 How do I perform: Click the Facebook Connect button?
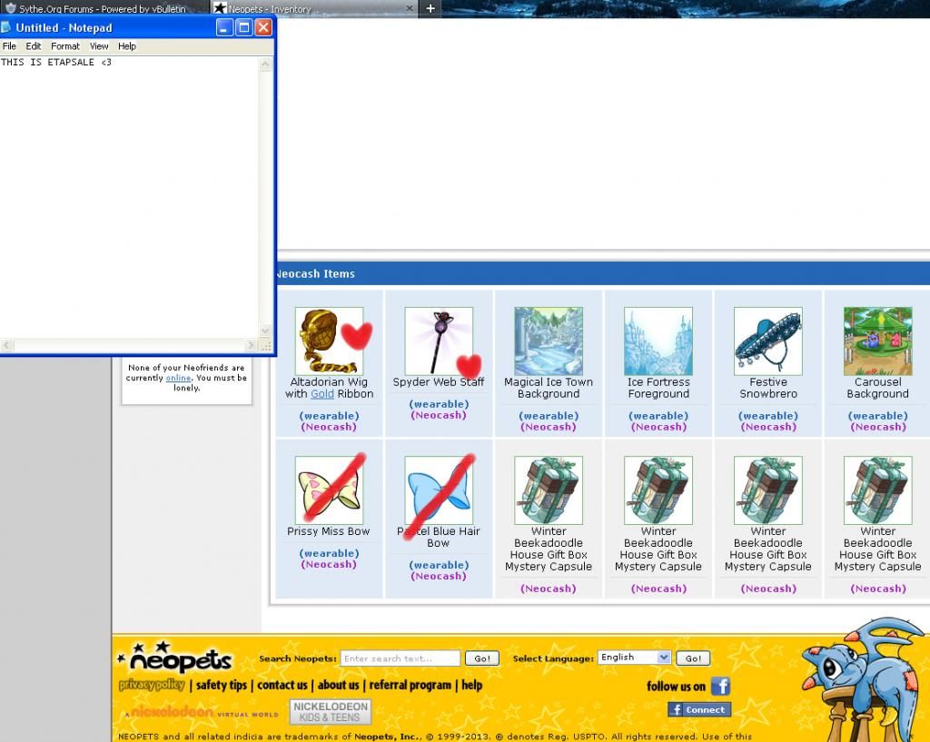point(699,709)
